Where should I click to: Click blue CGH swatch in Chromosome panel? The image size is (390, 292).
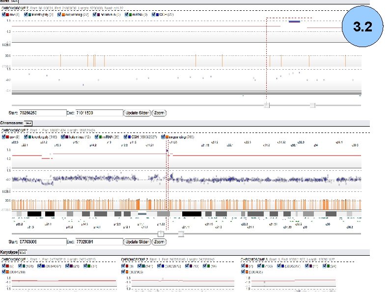tap(129, 137)
